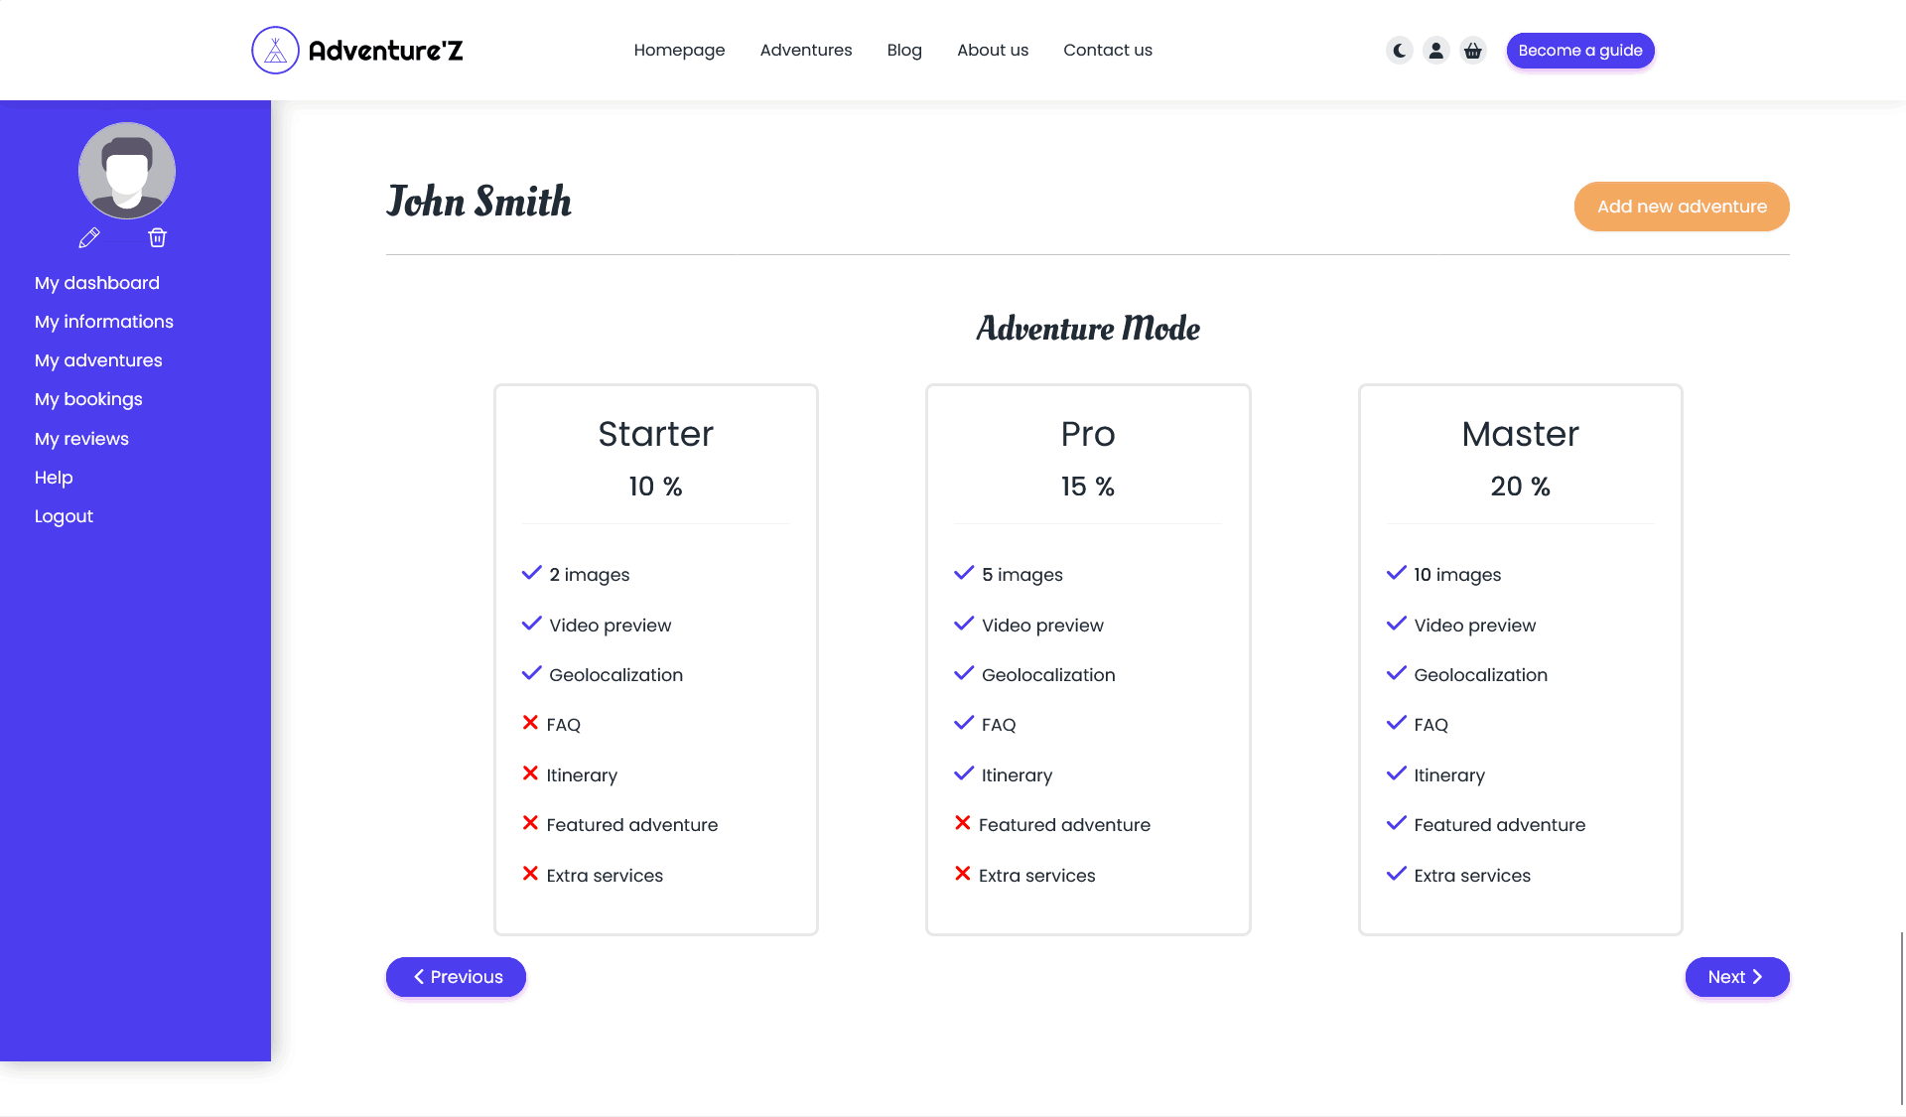The width and height of the screenshot is (1906, 1117).
Task: Open the shopping basket icon
Action: 1473,51
